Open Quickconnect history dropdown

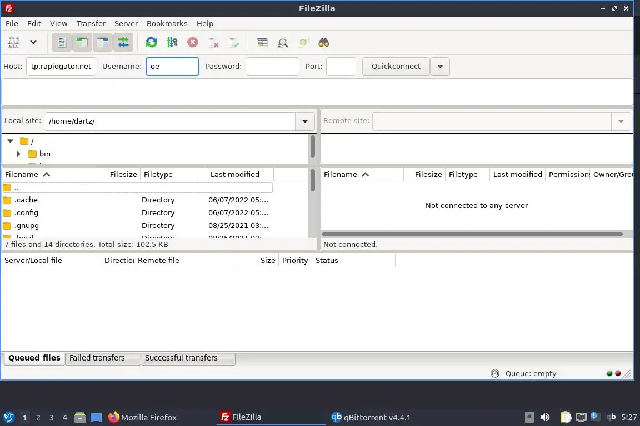pos(440,67)
